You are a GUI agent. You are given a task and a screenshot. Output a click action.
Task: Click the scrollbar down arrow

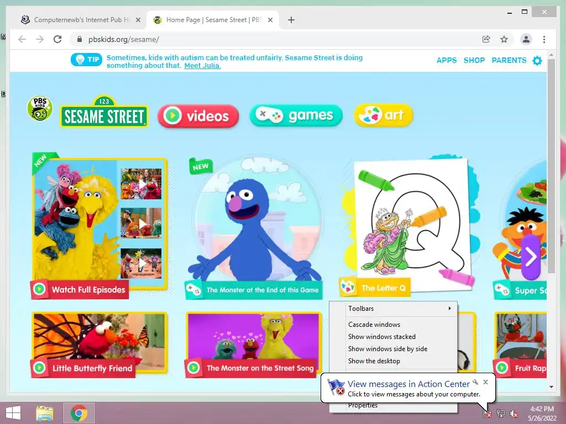pos(551,387)
